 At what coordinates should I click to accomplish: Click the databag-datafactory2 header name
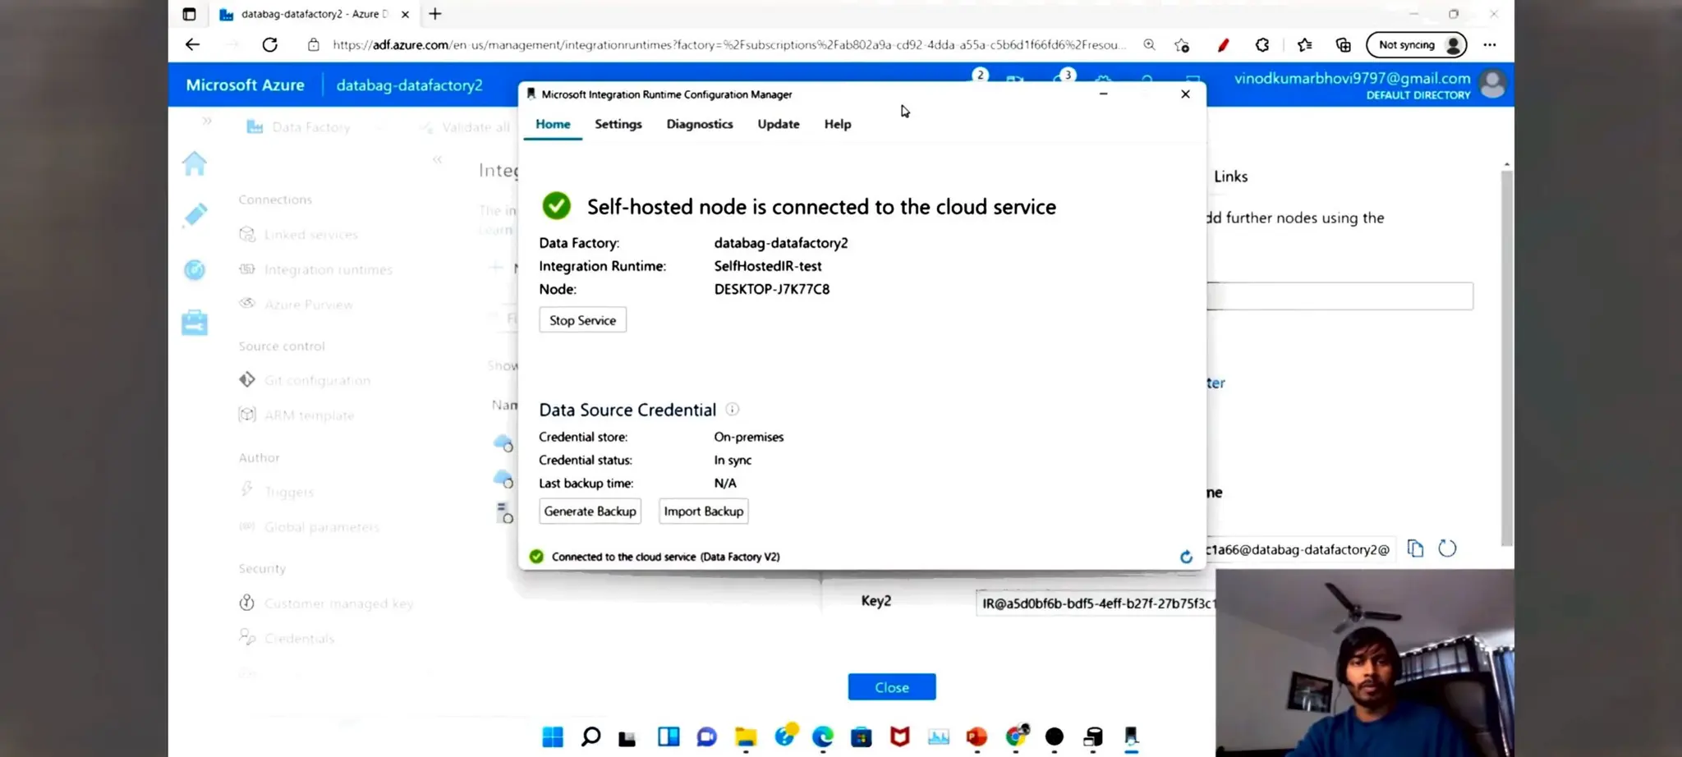point(409,85)
